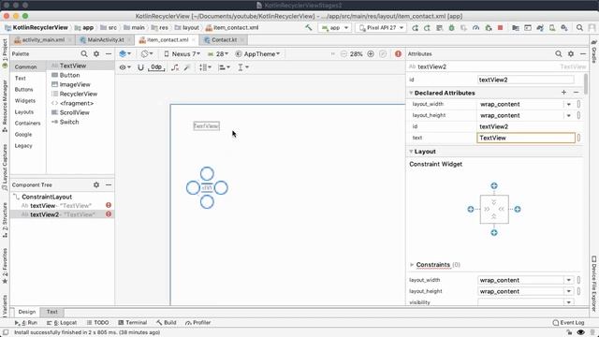The height and width of the screenshot is (337, 599).
Task: Open the design surface layers dropdown
Action: [124, 54]
